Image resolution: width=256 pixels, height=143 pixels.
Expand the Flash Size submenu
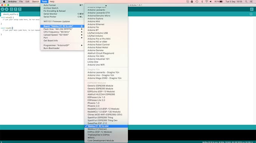coord(62,29)
